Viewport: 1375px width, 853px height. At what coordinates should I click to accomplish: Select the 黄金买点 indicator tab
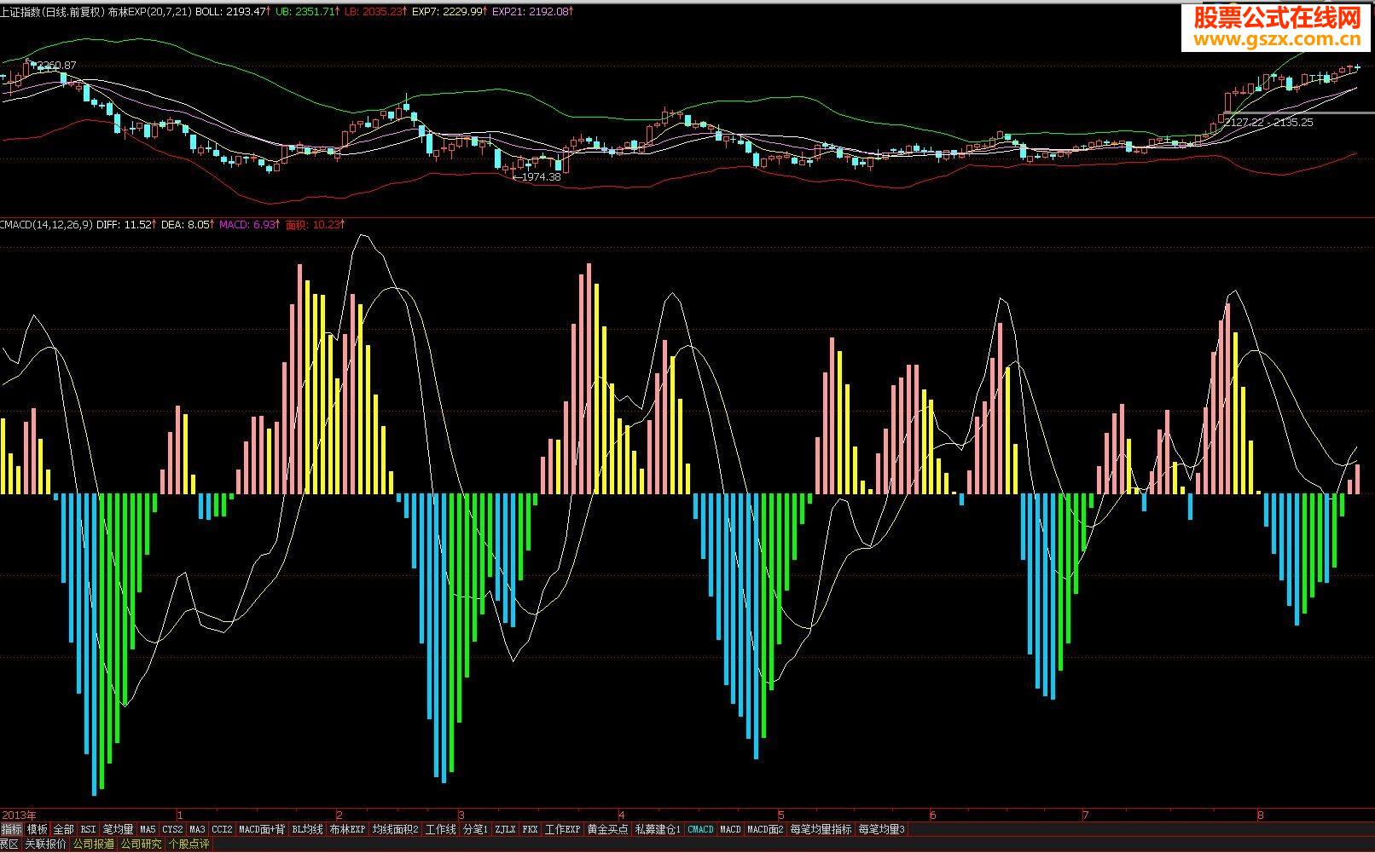pyautogui.click(x=608, y=829)
